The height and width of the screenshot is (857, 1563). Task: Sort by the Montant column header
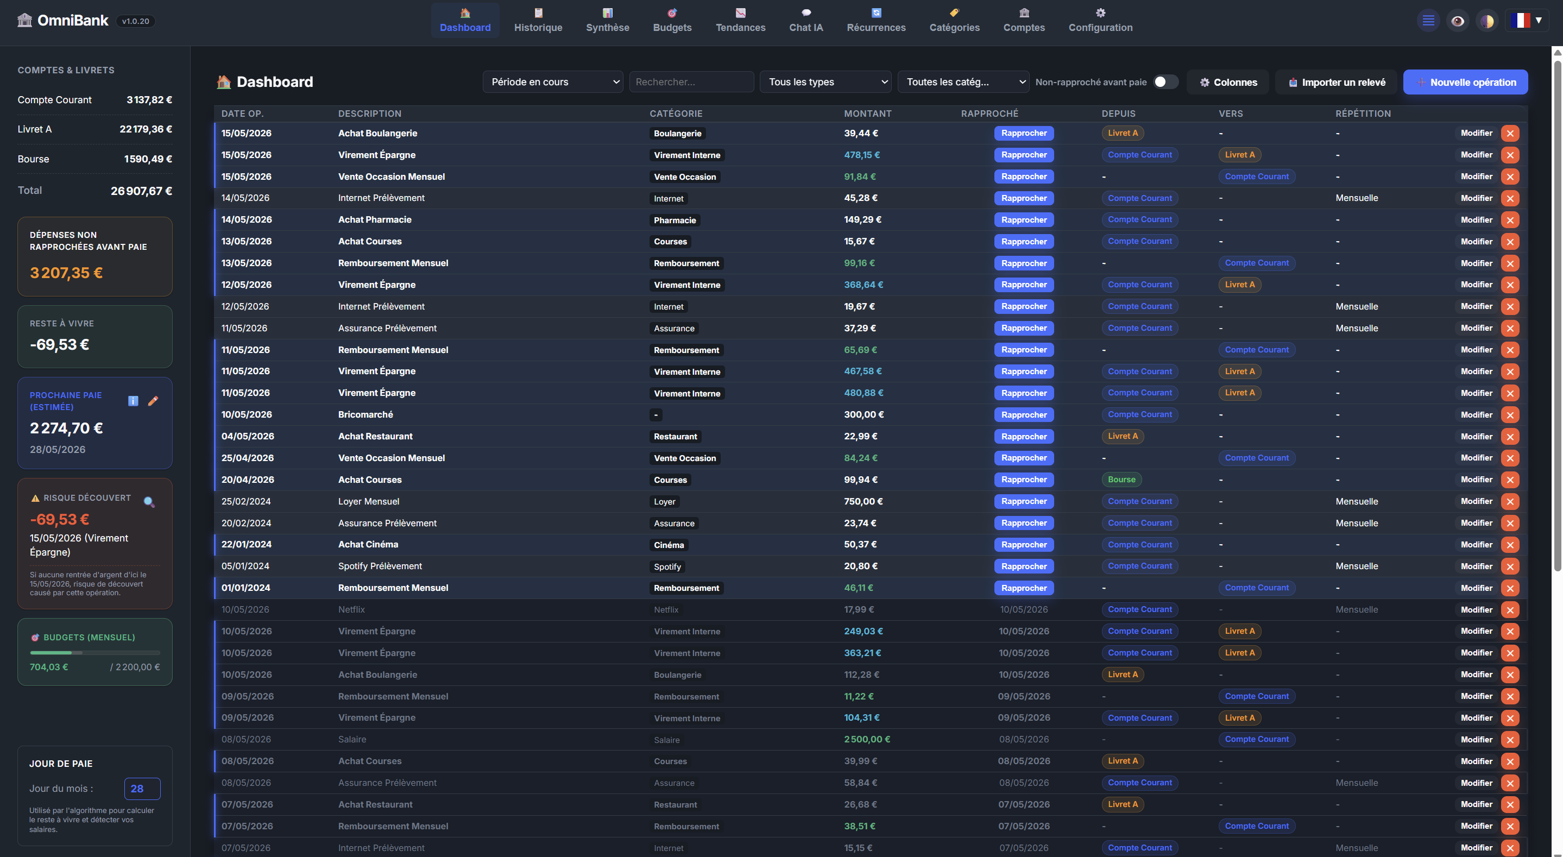868,114
